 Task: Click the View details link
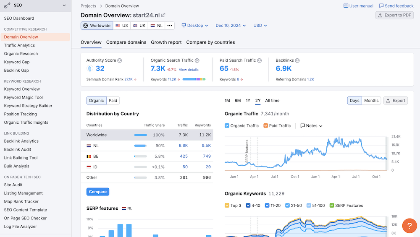point(189,70)
